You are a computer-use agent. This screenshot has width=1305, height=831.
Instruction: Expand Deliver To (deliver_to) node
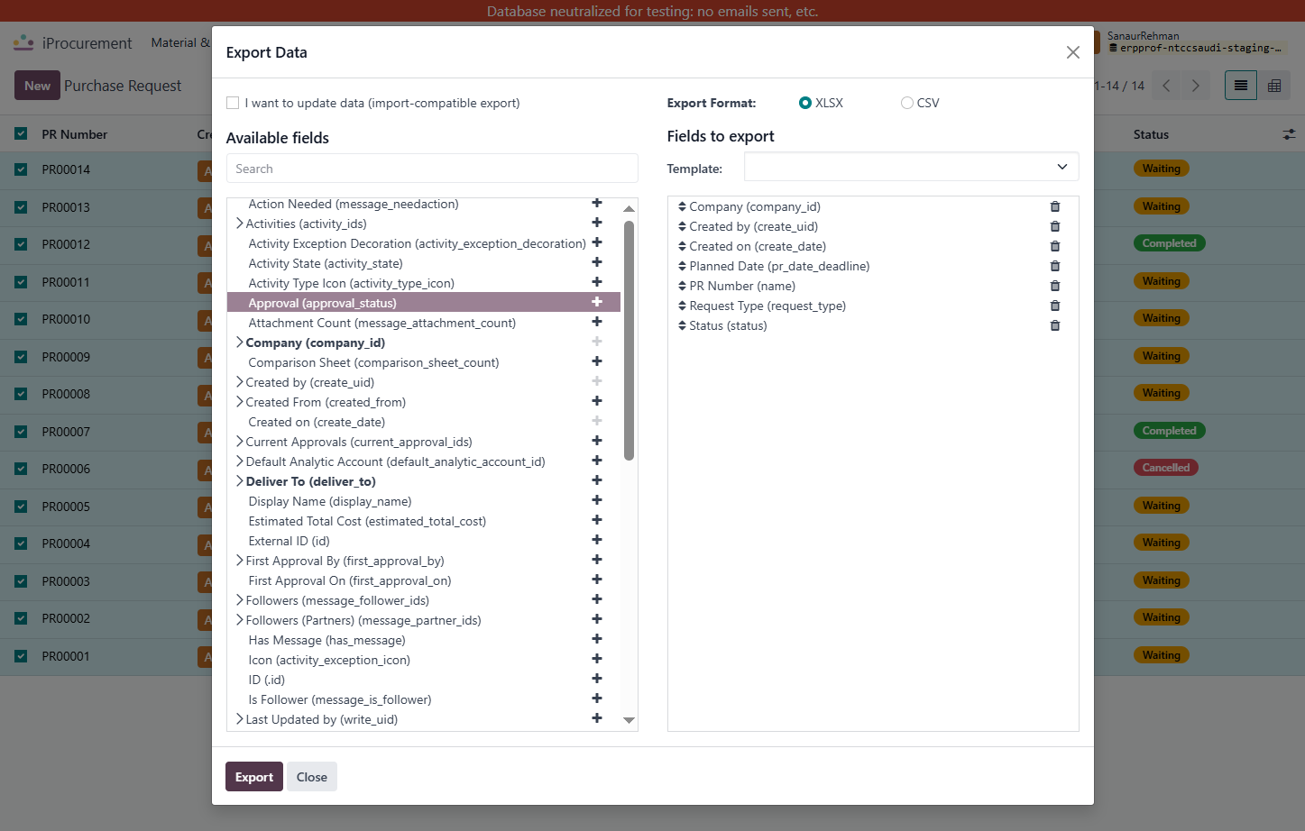point(239,481)
